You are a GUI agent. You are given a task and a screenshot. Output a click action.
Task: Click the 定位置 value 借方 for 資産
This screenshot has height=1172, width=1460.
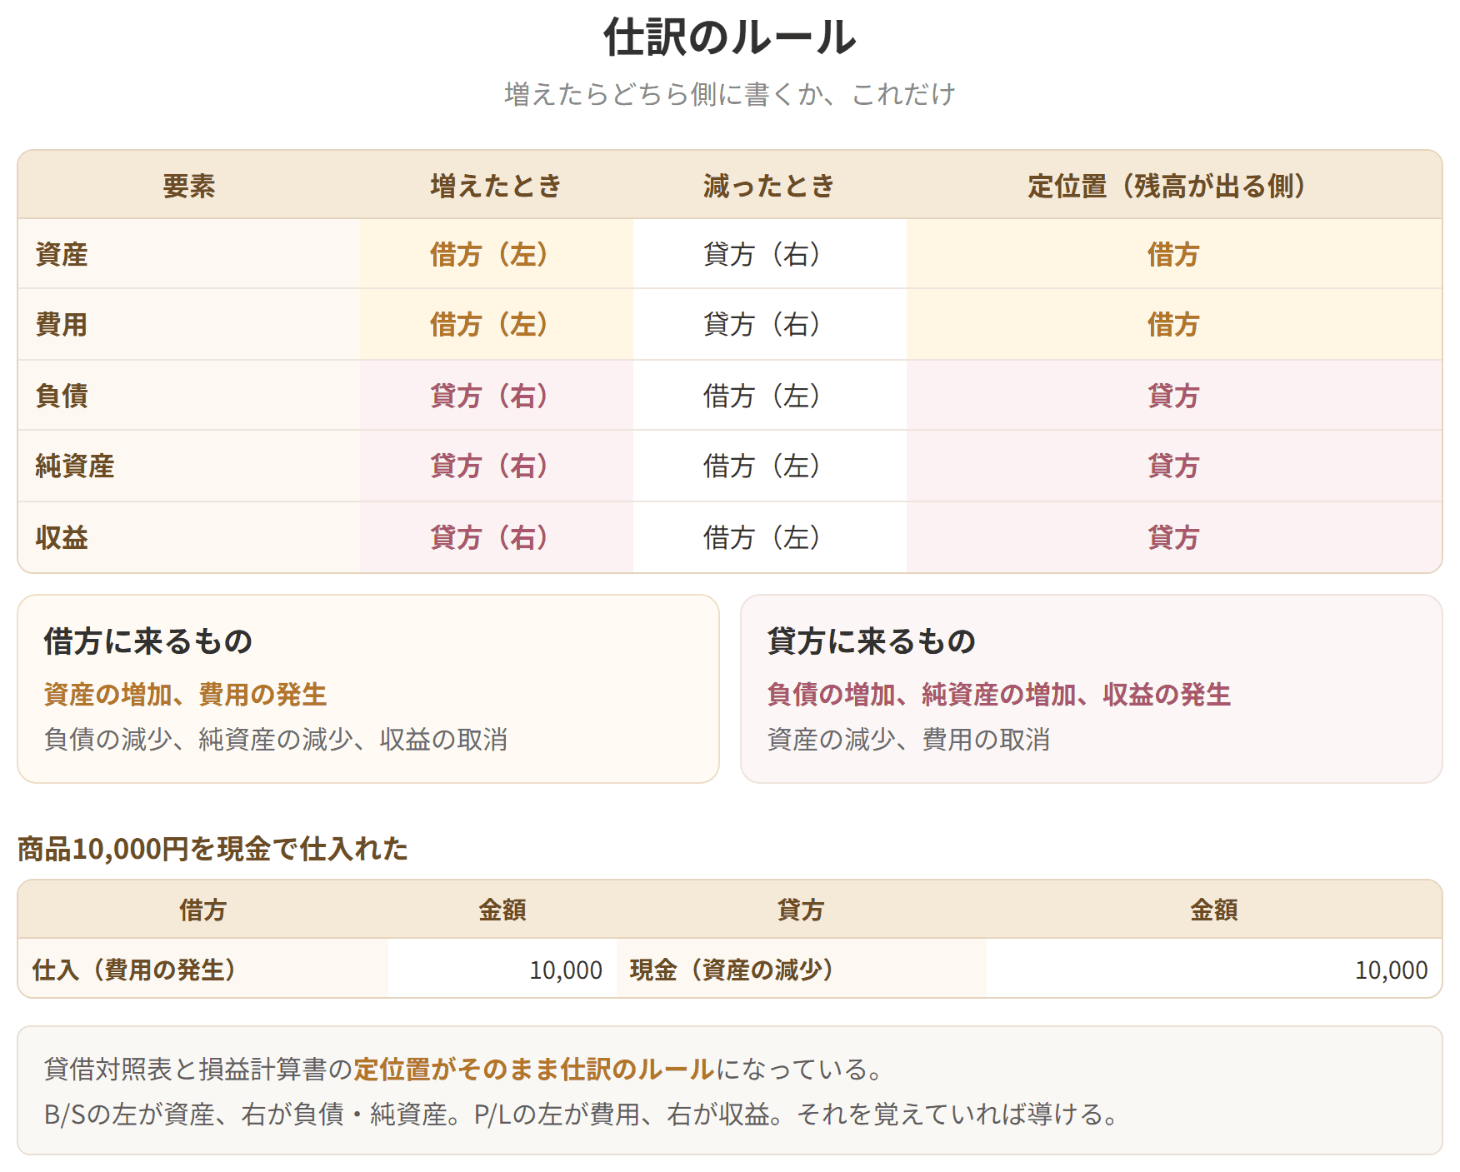click(x=1174, y=254)
